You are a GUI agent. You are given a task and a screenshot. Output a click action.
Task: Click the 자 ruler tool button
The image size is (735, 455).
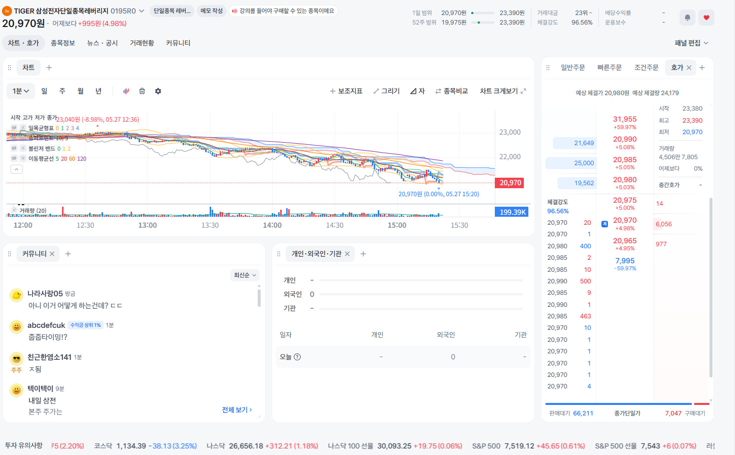(x=418, y=91)
